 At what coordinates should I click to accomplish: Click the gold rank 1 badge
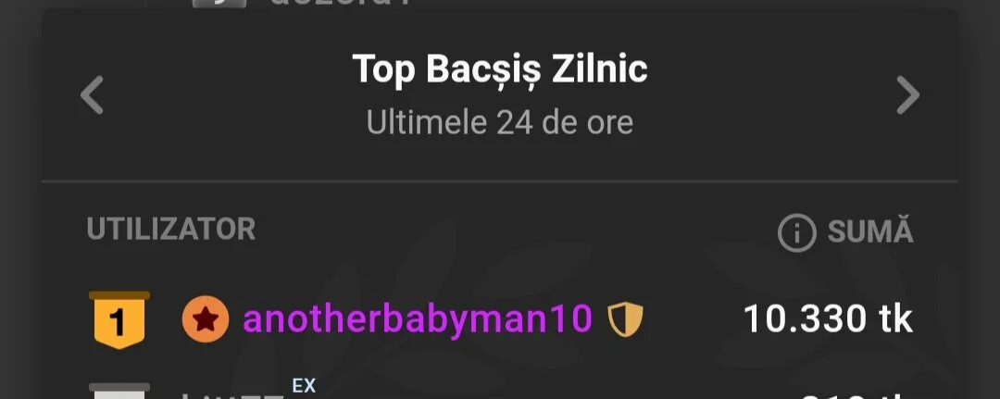coord(119,320)
